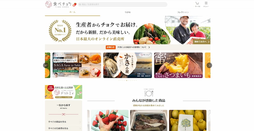254x131 pixels.
Task: Select the middle tab between ホーム and コレクション
Action: [128, 12]
